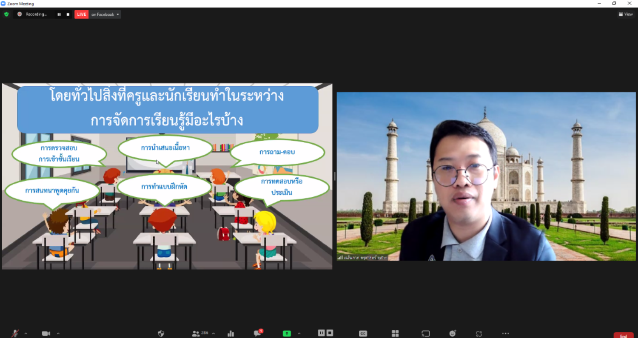Open the More options ellipsis menu
This screenshot has height=338, width=638.
505,333
